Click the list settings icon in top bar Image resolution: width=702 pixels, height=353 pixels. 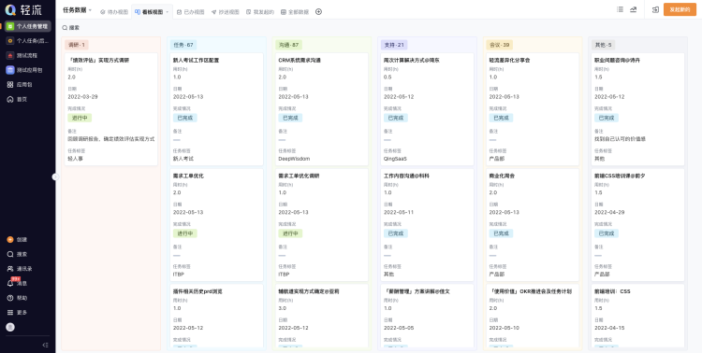coord(620,9)
